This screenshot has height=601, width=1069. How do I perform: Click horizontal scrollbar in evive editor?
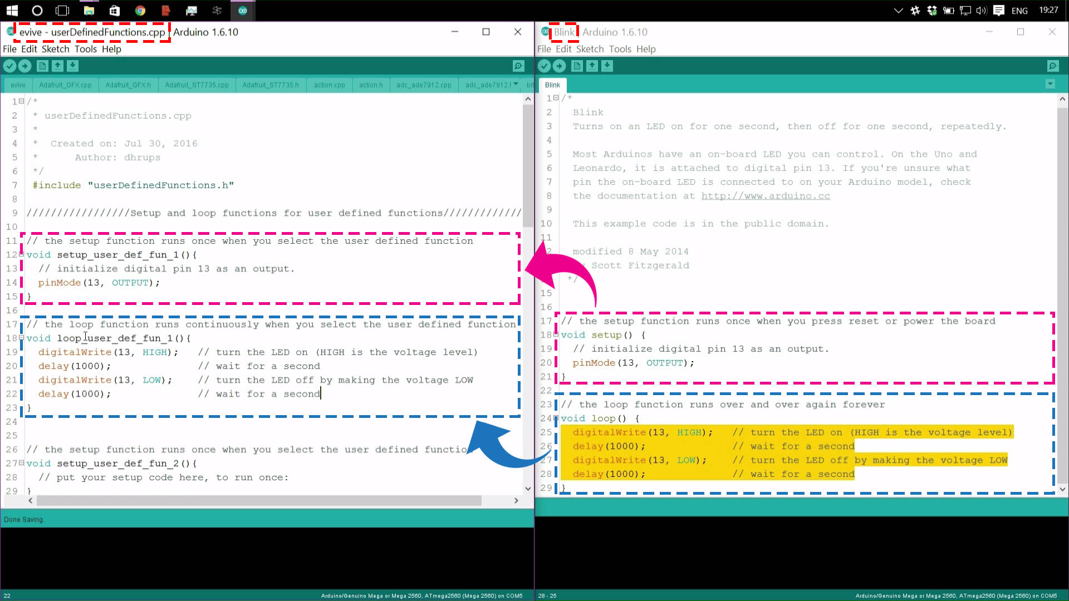click(259, 500)
